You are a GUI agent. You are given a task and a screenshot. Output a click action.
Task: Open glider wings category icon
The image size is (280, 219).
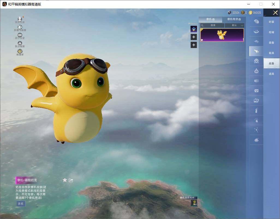(x=256, y=31)
